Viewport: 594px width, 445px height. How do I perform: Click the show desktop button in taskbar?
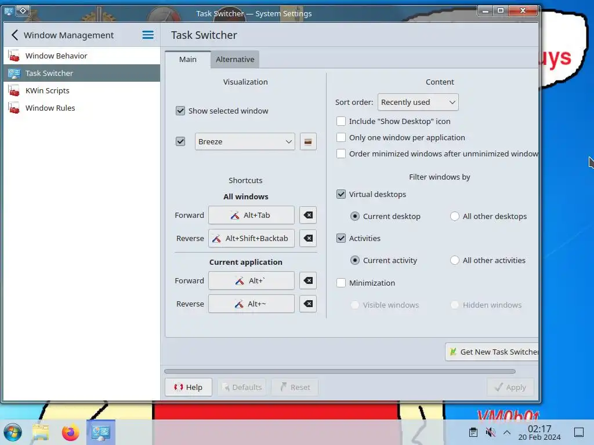pos(579,432)
